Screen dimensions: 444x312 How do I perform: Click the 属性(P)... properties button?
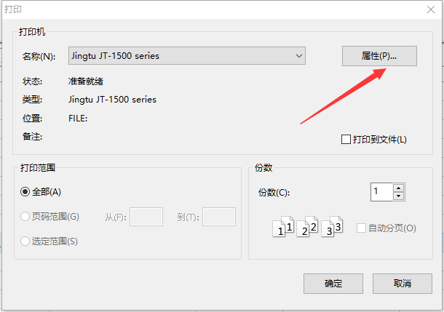pyautogui.click(x=378, y=56)
